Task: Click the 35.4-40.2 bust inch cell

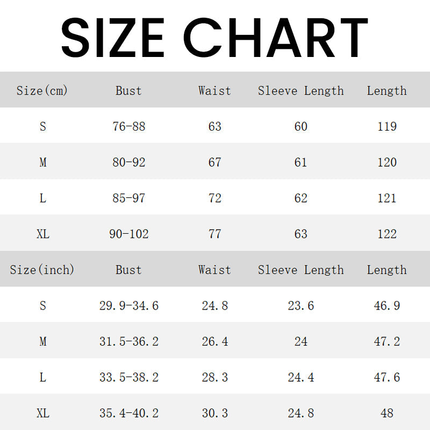Action: [129, 413]
